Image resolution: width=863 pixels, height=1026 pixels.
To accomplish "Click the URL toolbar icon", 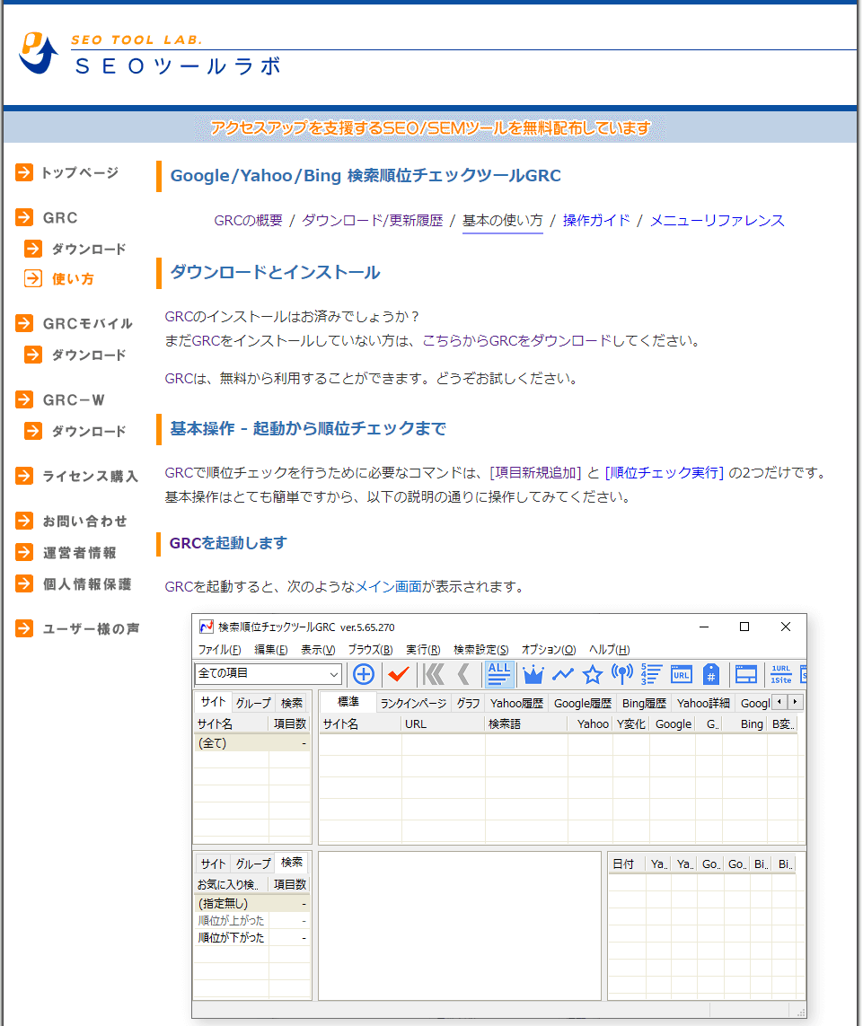I will (x=681, y=673).
